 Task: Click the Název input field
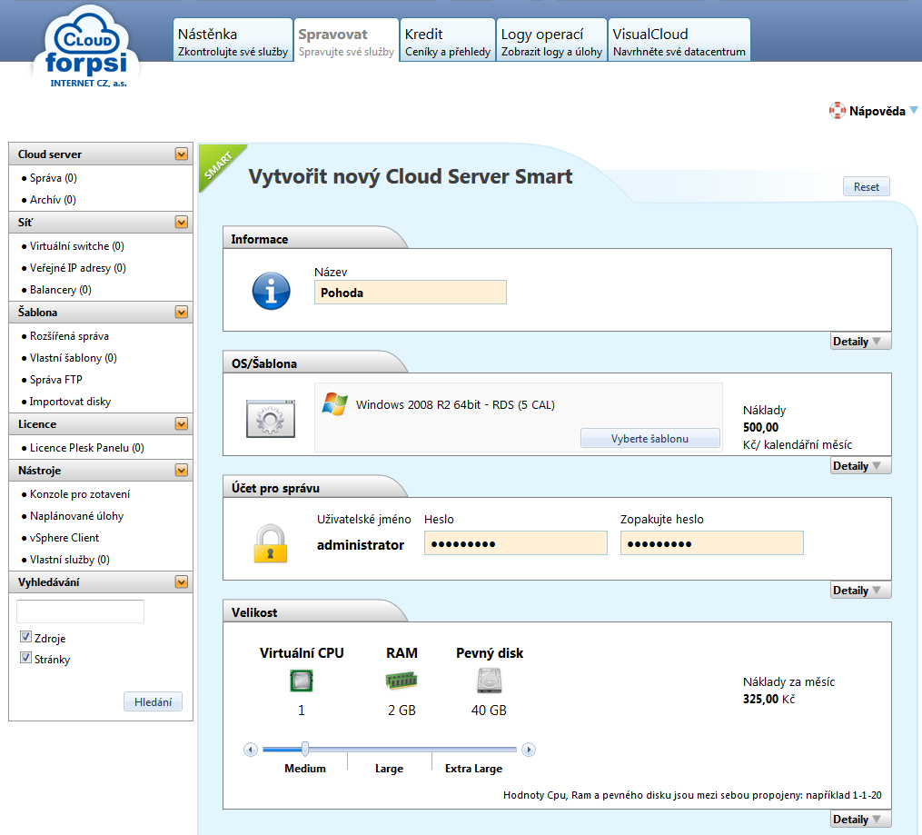pos(410,293)
